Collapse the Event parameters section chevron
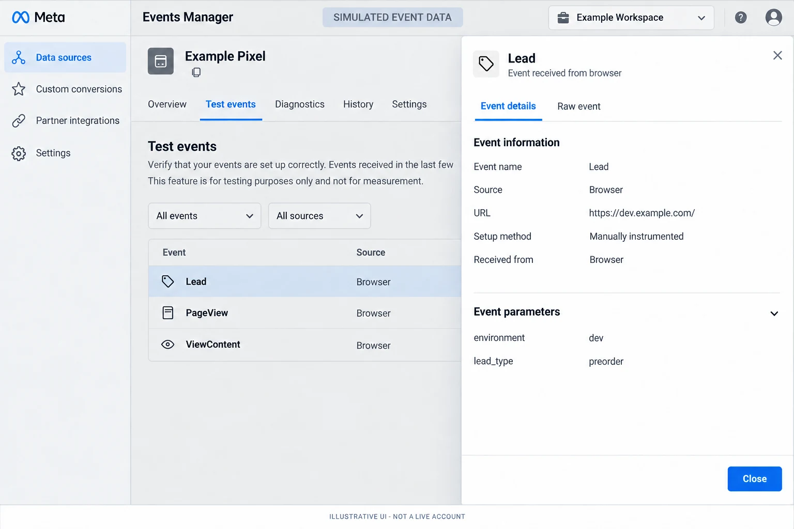 point(774,314)
